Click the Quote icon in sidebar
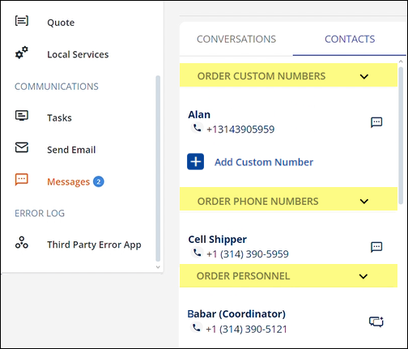This screenshot has height=349, width=408. (22, 21)
